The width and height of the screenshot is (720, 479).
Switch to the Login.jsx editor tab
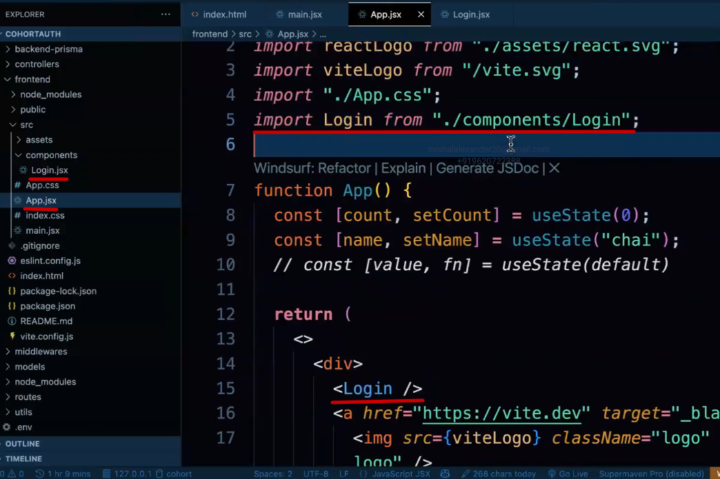point(466,14)
